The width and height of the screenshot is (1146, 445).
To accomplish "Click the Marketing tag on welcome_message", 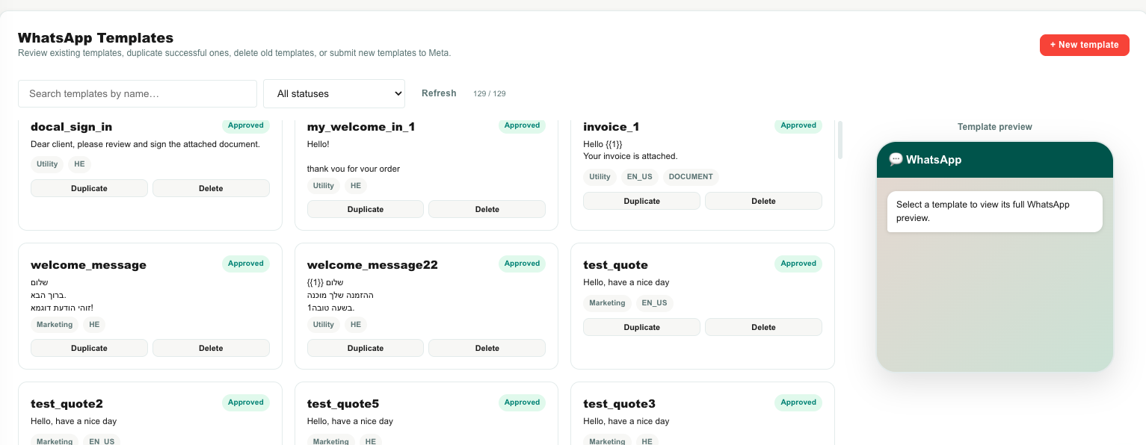I will tap(55, 325).
